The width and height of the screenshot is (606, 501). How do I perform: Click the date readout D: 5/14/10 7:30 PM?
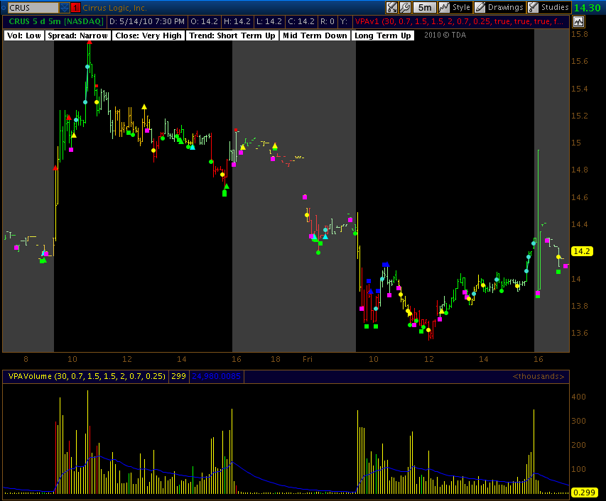click(x=147, y=21)
